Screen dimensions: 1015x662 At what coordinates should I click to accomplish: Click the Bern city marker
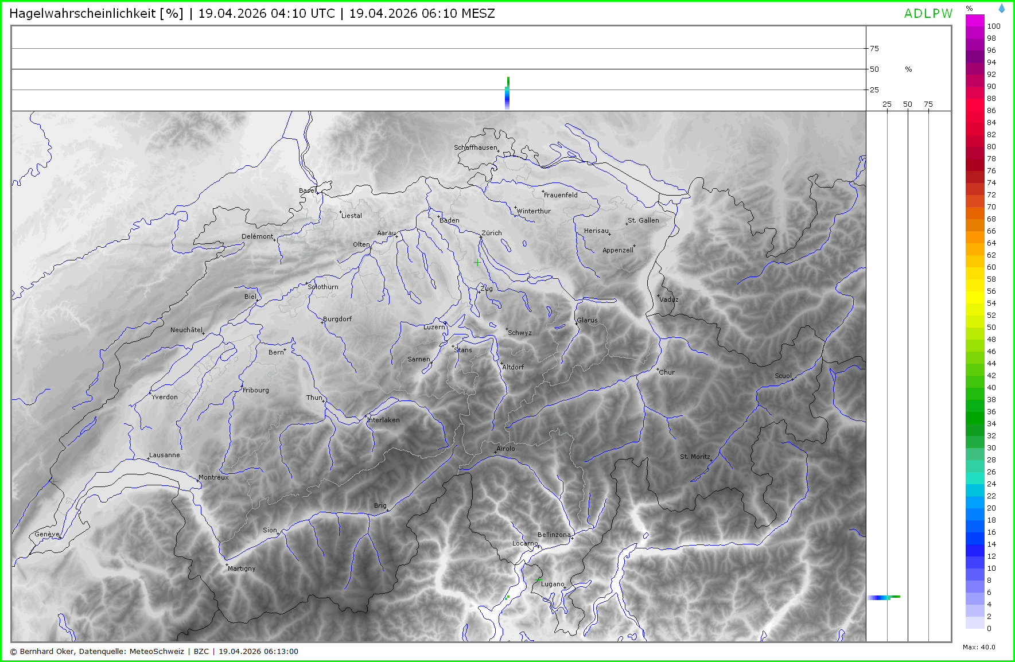tap(285, 349)
